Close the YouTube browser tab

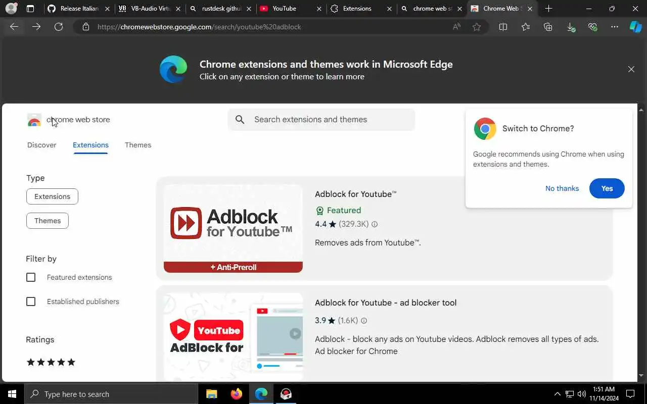click(x=318, y=9)
